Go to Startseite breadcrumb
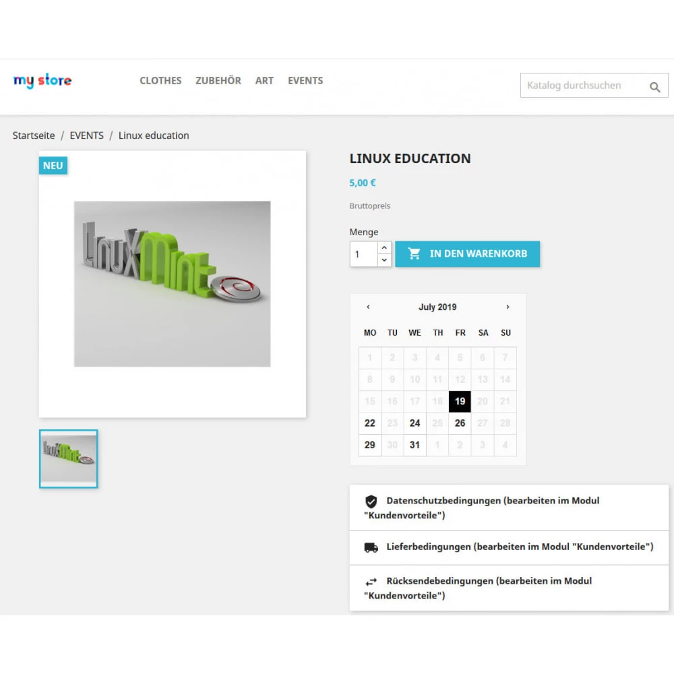 [x=34, y=135]
